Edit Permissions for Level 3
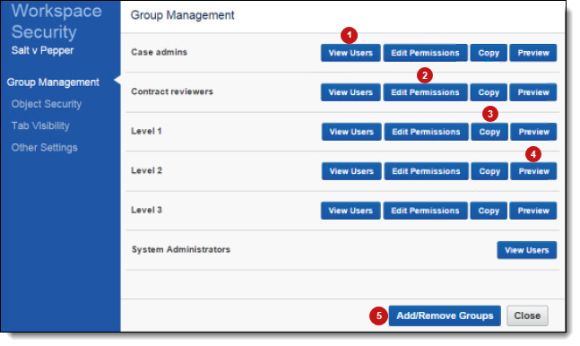 [425, 211]
